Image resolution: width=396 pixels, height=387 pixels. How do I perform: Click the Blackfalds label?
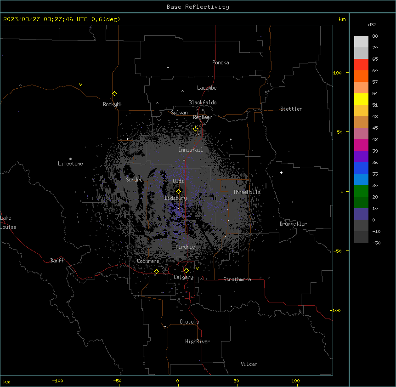coord(203,102)
